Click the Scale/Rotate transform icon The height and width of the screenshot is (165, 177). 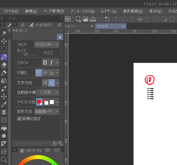pyautogui.click(x=147, y=19)
